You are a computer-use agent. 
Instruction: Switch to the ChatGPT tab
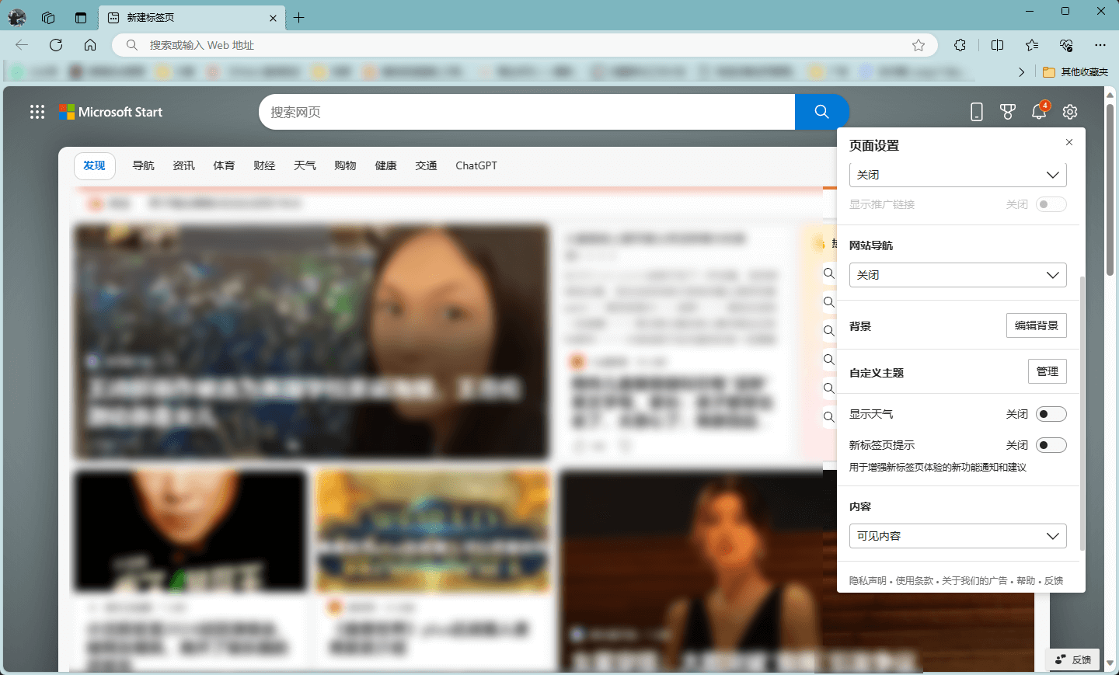click(476, 165)
